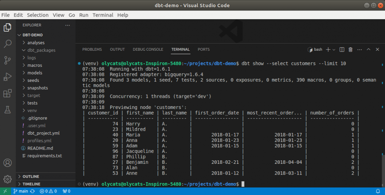Open the Search view in activity bar

click(x=8, y=44)
